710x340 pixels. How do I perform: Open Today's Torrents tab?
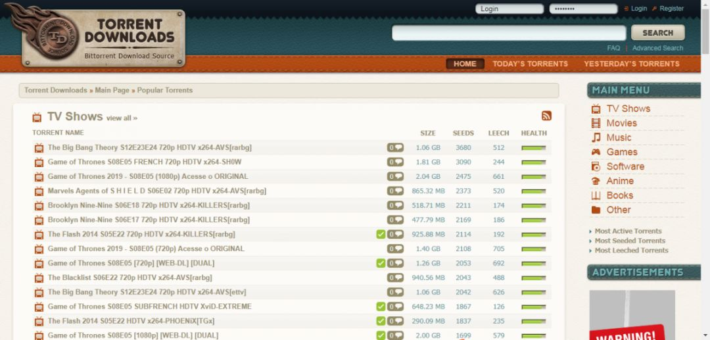(x=530, y=64)
